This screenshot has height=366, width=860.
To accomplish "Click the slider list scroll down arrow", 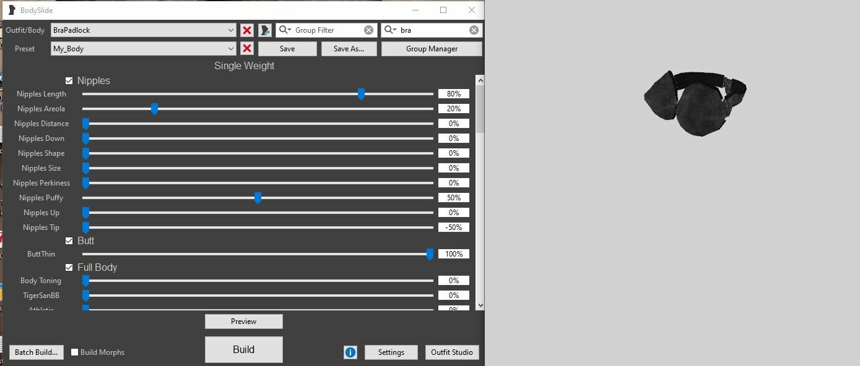I will tap(480, 305).
